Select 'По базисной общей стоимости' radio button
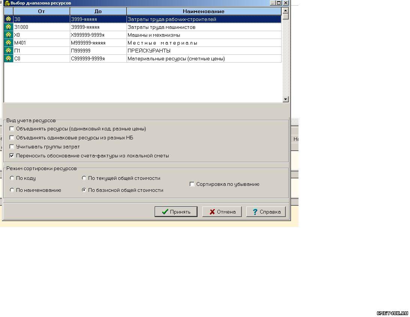The width and height of the screenshot is (410, 317). pyautogui.click(x=84, y=190)
